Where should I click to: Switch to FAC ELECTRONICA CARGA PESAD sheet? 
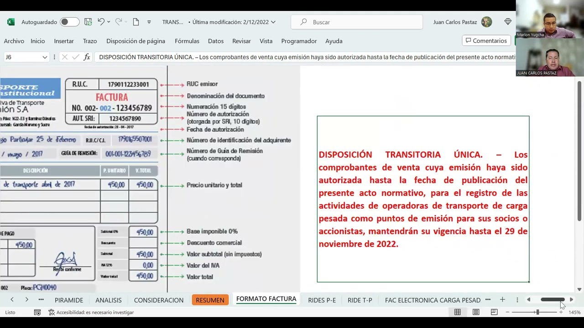coord(433,300)
